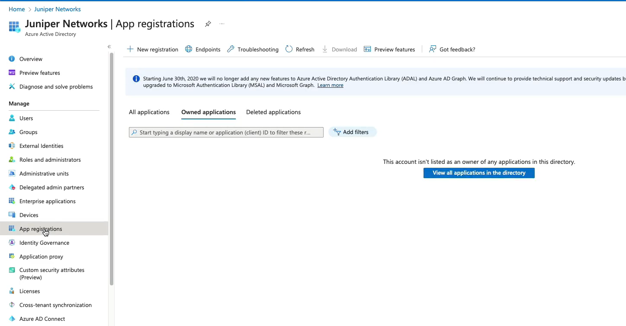Click the External Identities icon
Screen dimensions: 626x326
(12, 146)
